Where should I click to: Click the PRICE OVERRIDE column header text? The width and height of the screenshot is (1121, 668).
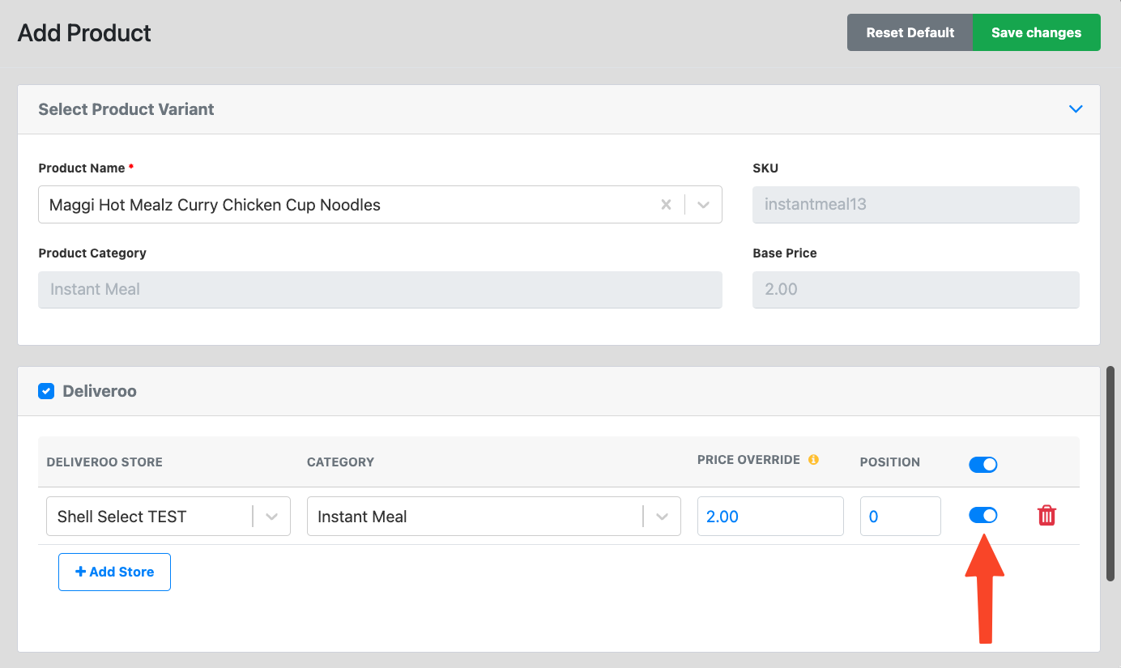coord(748,460)
